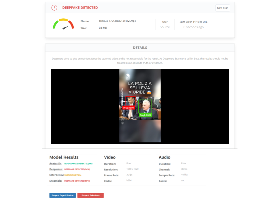Click the 'Model Results' heading
Screen dimensions: 275x206
tap(64, 157)
